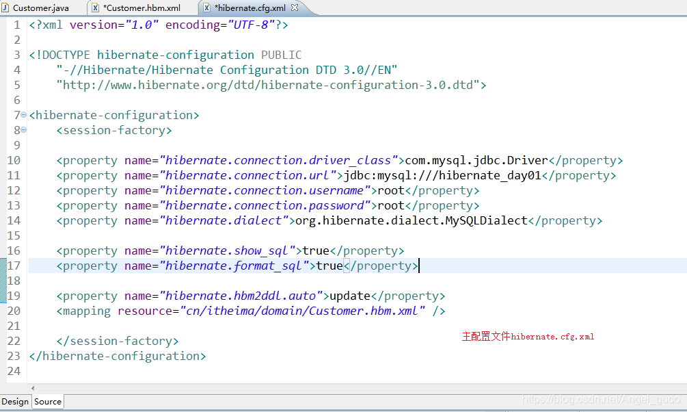
Task: Click the username value root on line 12
Action: pyautogui.click(x=391, y=190)
